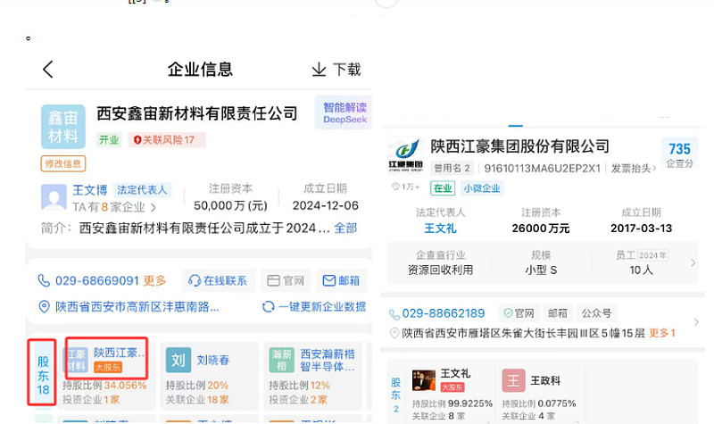The width and height of the screenshot is (714, 424).
Task: Go back using the left arrow icon
Action: tap(48, 70)
